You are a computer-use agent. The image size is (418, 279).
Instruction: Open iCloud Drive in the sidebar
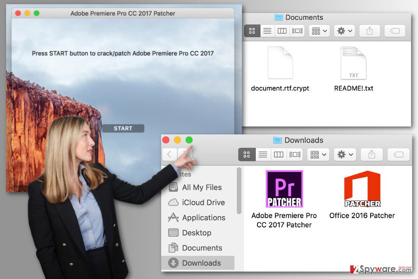click(198, 202)
